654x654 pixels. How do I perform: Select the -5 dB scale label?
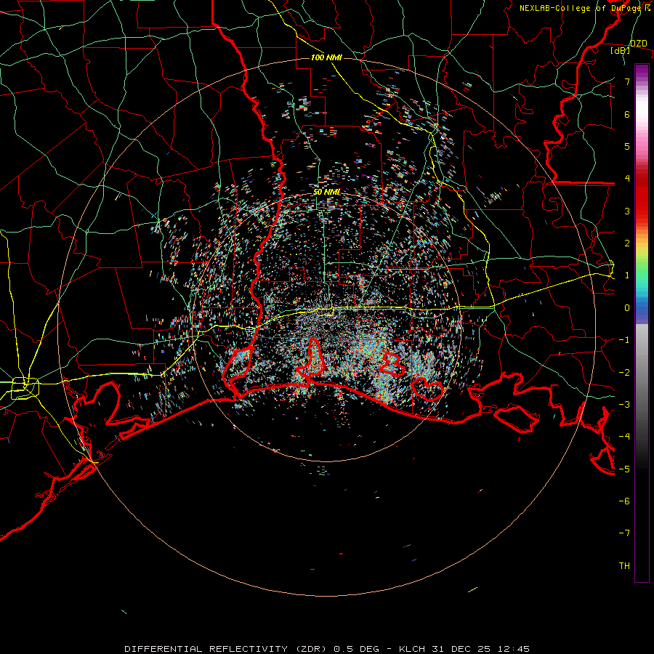[x=624, y=469]
